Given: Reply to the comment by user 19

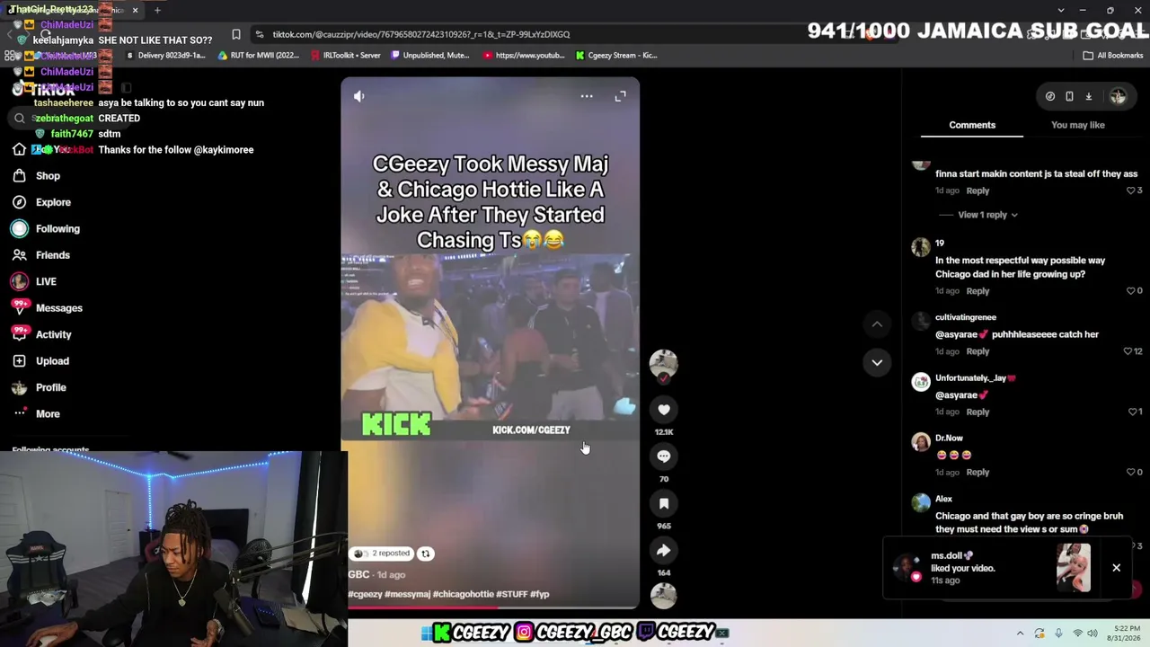Looking at the screenshot, I should (977, 291).
